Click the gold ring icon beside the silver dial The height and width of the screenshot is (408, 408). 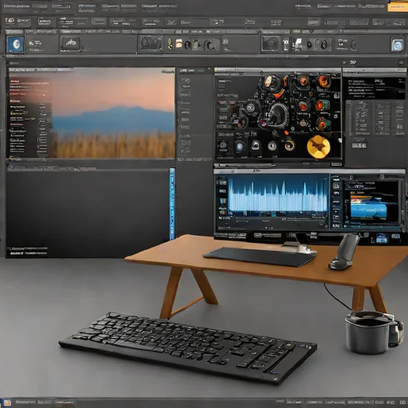(289, 145)
